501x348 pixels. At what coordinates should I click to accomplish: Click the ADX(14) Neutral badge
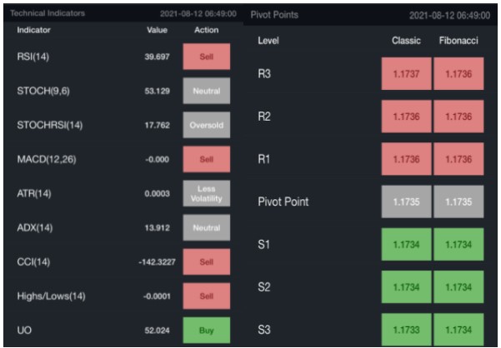(x=206, y=227)
